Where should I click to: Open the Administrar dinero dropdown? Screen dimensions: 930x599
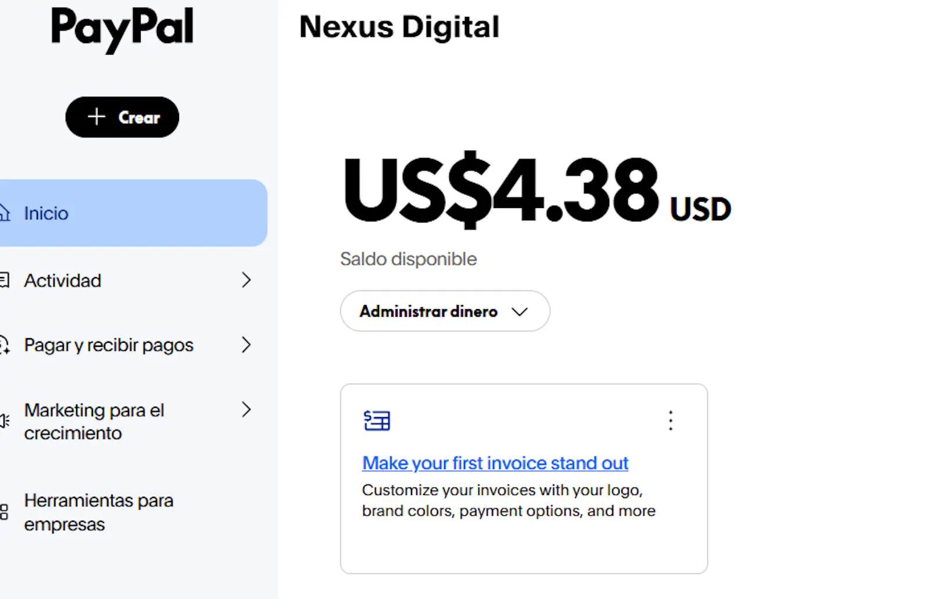point(445,311)
